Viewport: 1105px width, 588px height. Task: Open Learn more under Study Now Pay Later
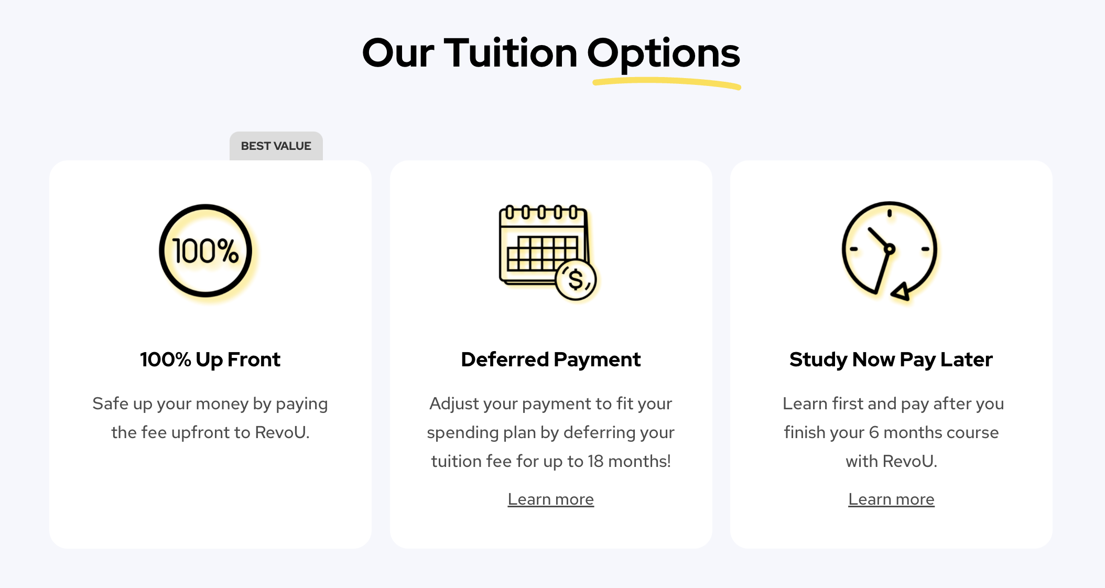pos(891,499)
